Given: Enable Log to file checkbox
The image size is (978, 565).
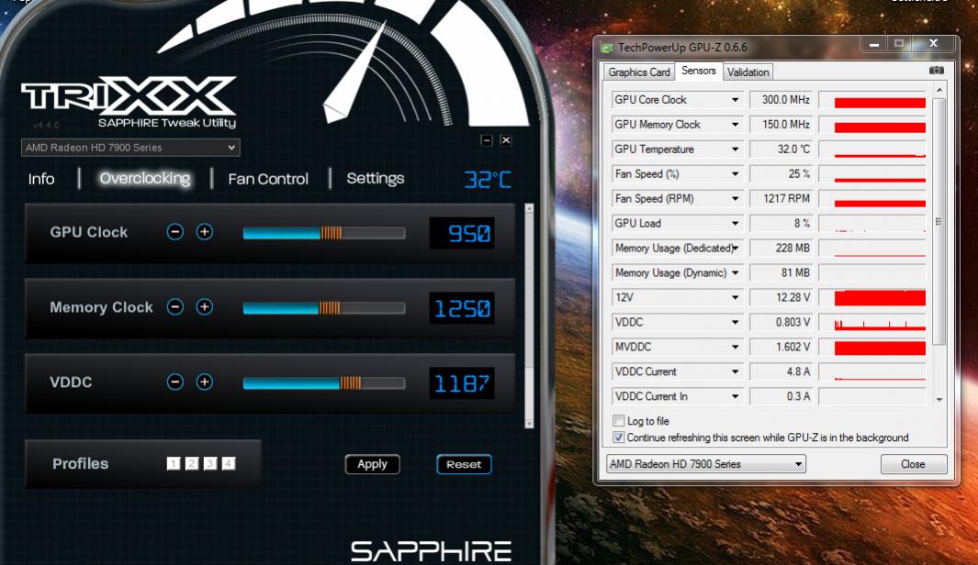Looking at the screenshot, I should point(619,420).
